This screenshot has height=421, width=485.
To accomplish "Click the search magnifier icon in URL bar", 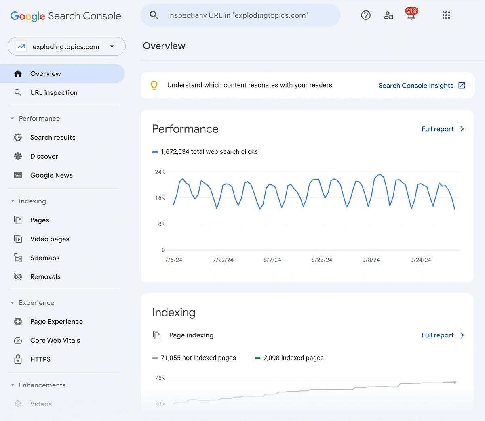I will point(154,15).
